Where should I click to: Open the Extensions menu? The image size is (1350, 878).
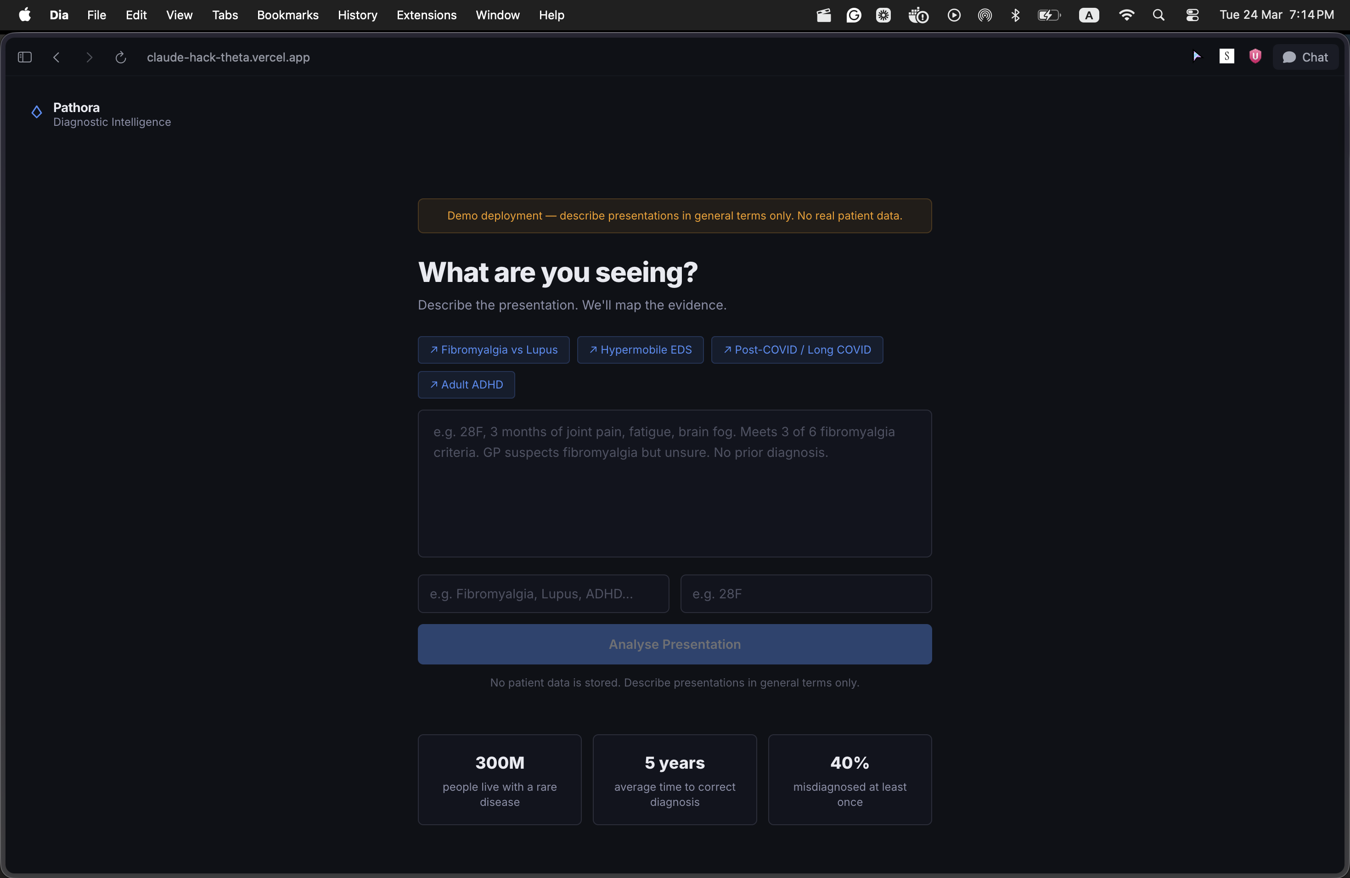[x=426, y=15]
